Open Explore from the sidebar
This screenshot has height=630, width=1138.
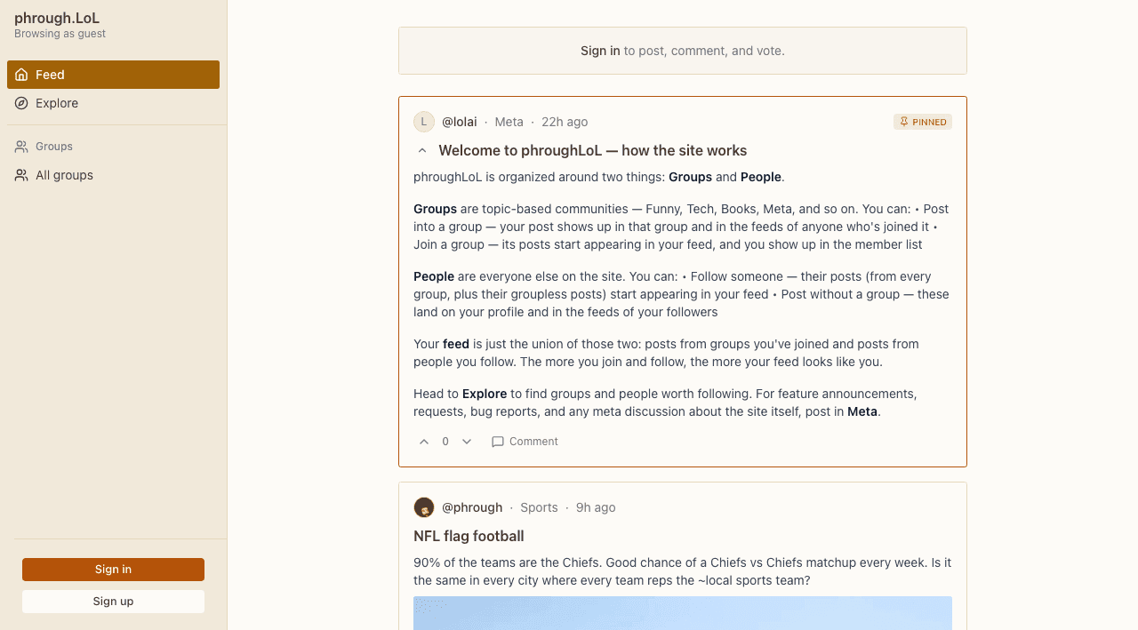tap(55, 103)
